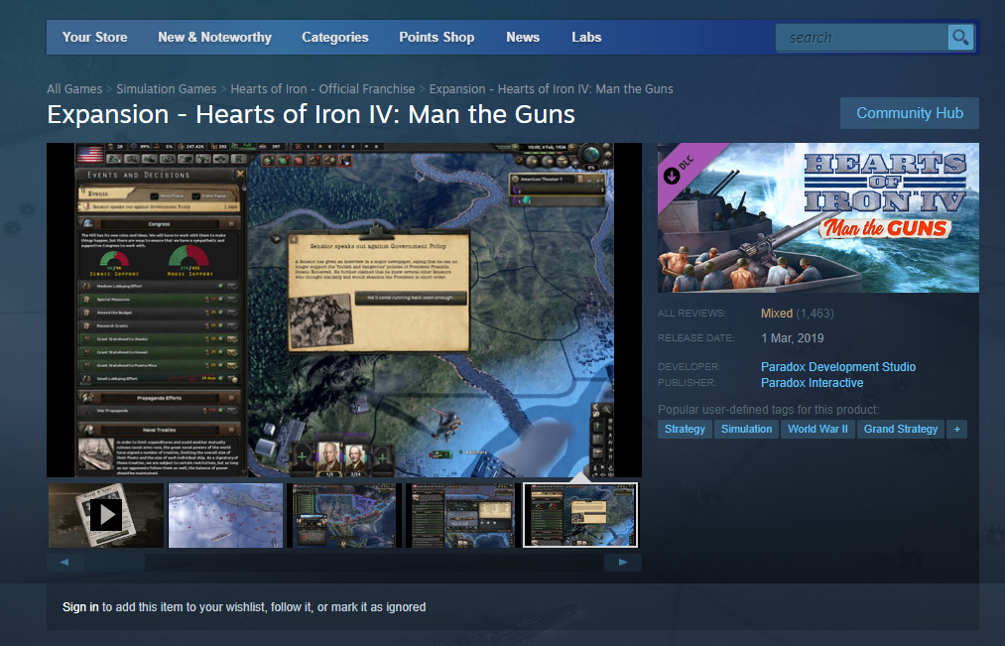Open the New & Noteworthy menu

coord(214,37)
